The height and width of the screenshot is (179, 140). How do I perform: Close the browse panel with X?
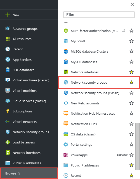coord(132,5)
